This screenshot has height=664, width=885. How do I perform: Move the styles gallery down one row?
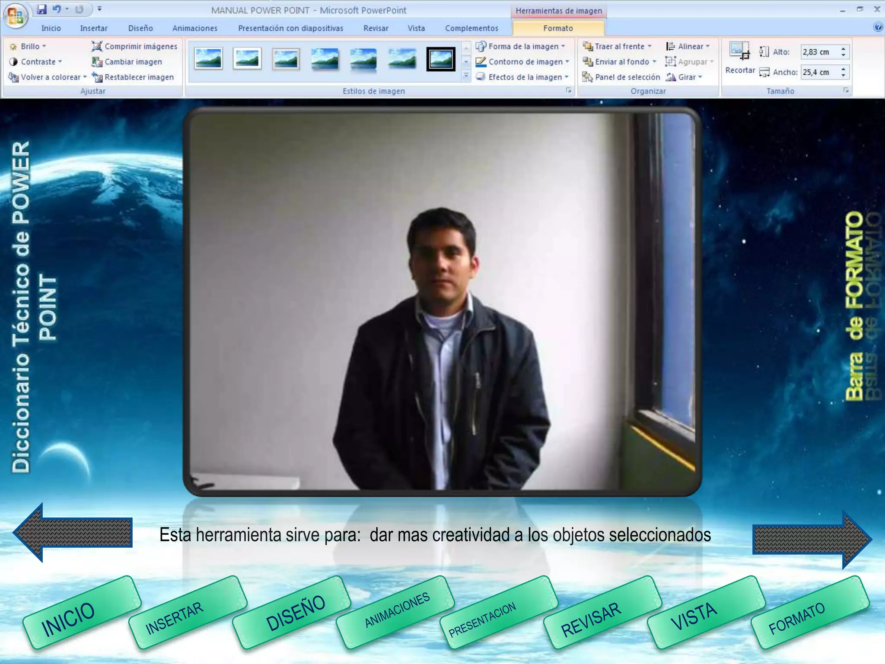pos(466,62)
